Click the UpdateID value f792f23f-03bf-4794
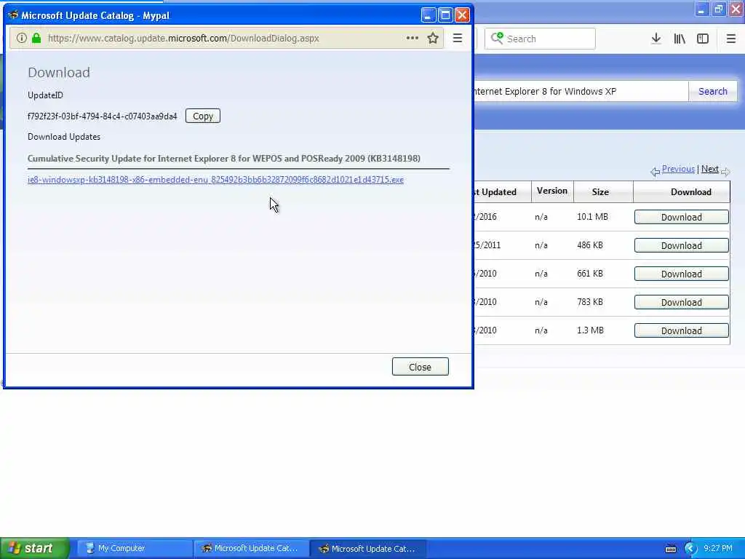Image resolution: width=745 pixels, height=559 pixels. click(102, 116)
